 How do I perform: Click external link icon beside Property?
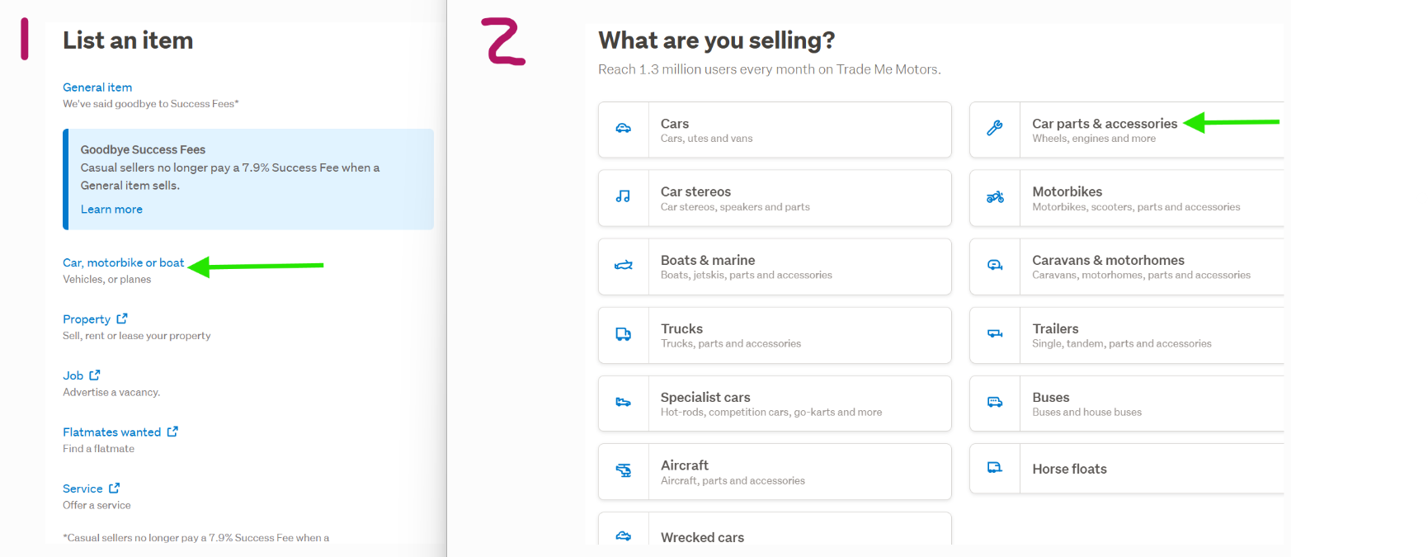point(122,319)
